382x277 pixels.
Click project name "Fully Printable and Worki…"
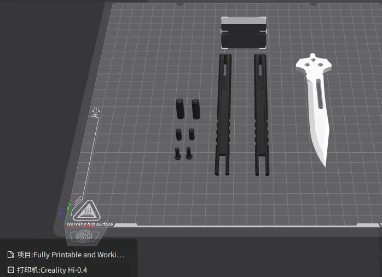click(x=79, y=255)
